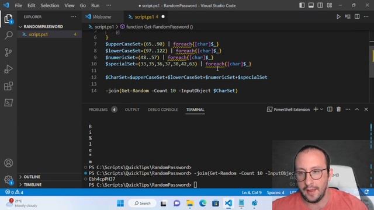Open the launch profile dropdown next to plus
Image resolution: width=374 pixels, height=210 pixels.
(321, 109)
